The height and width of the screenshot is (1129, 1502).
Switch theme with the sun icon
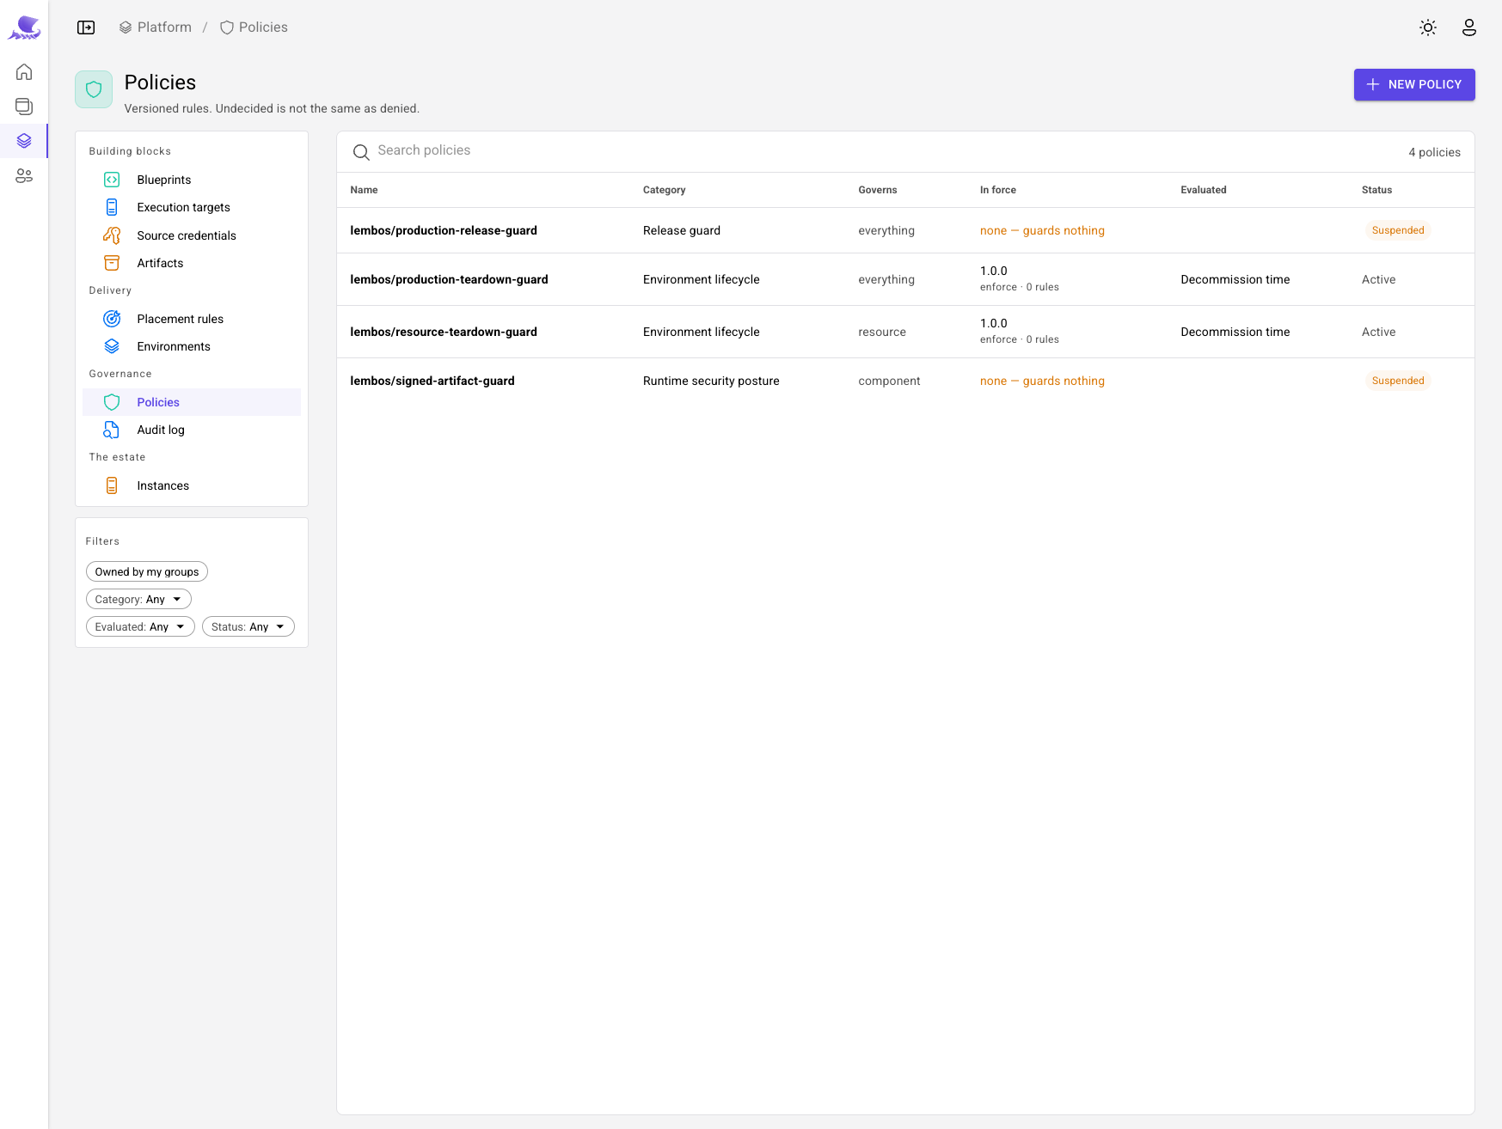(1428, 27)
